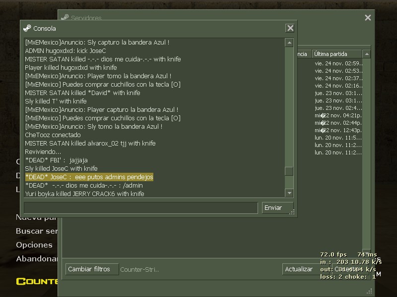Select Abandonar in the main menu

tap(37, 259)
